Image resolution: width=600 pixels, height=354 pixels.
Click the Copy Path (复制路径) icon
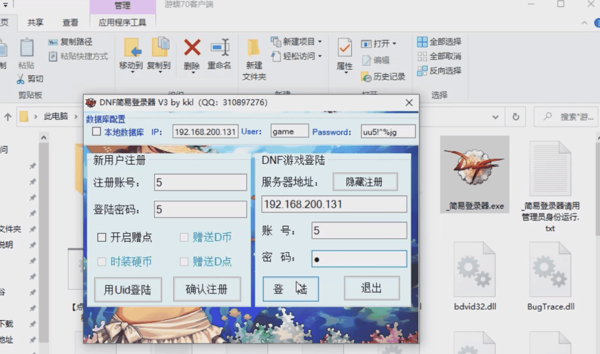(x=53, y=42)
